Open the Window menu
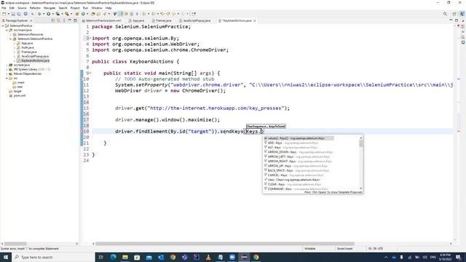This screenshot has height=262, width=466. [97, 8]
